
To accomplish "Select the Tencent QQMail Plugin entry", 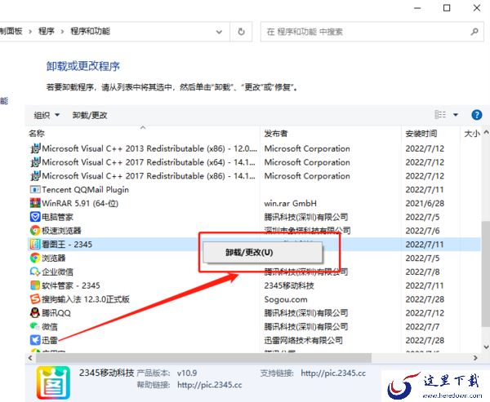I will (85, 189).
